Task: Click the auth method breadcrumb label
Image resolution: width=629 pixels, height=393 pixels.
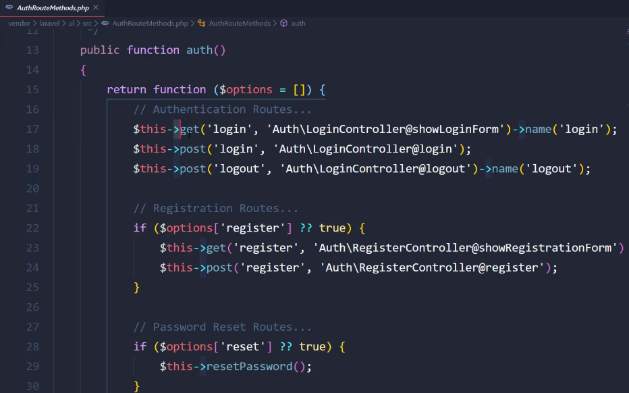Action: (x=298, y=23)
